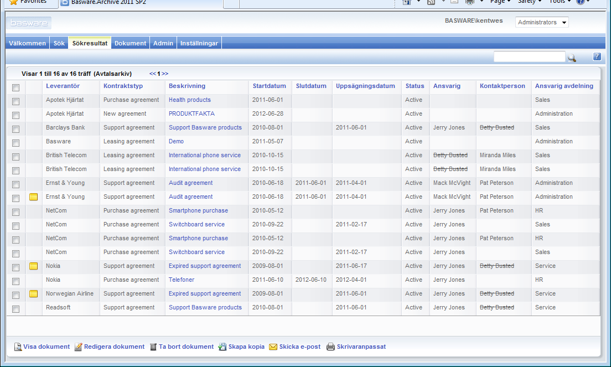Image resolution: width=611 pixels, height=367 pixels.
Task: Sort by the Uppsägningsdatum column header
Action: pos(365,86)
